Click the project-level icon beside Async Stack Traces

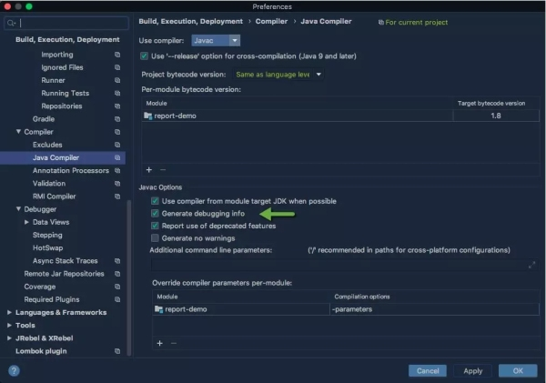pos(117,261)
